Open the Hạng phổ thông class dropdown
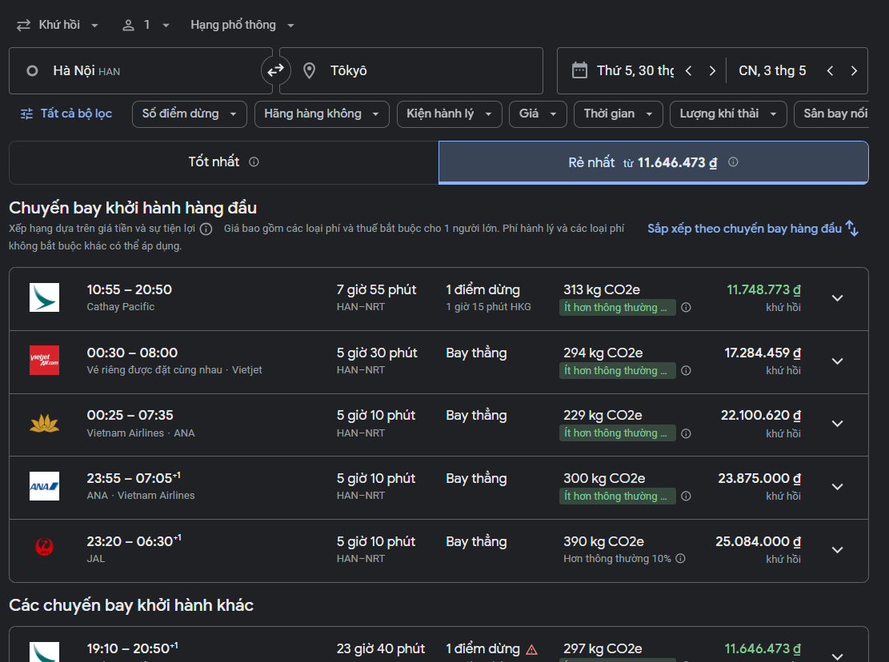This screenshot has width=889, height=662. point(242,25)
